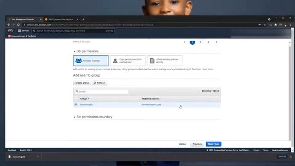Go back with the browser back arrow
This screenshot has height=166, width=295.
pyautogui.click(x=9, y=24)
